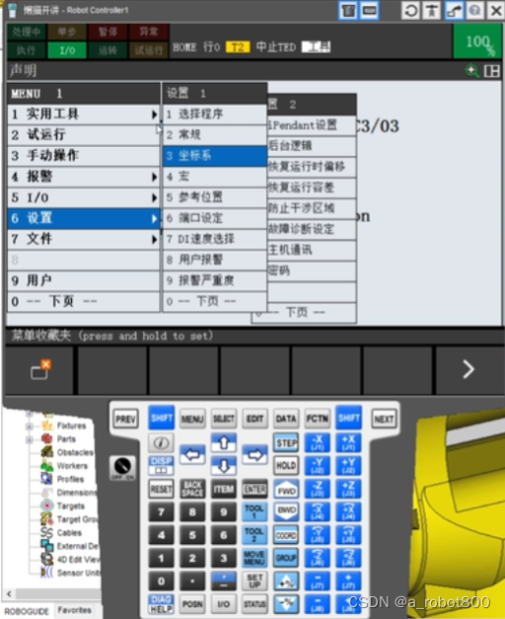Click the left arrow cursor key

[192, 454]
